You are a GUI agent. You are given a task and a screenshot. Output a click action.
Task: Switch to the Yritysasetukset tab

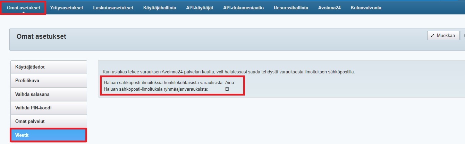coord(66,8)
